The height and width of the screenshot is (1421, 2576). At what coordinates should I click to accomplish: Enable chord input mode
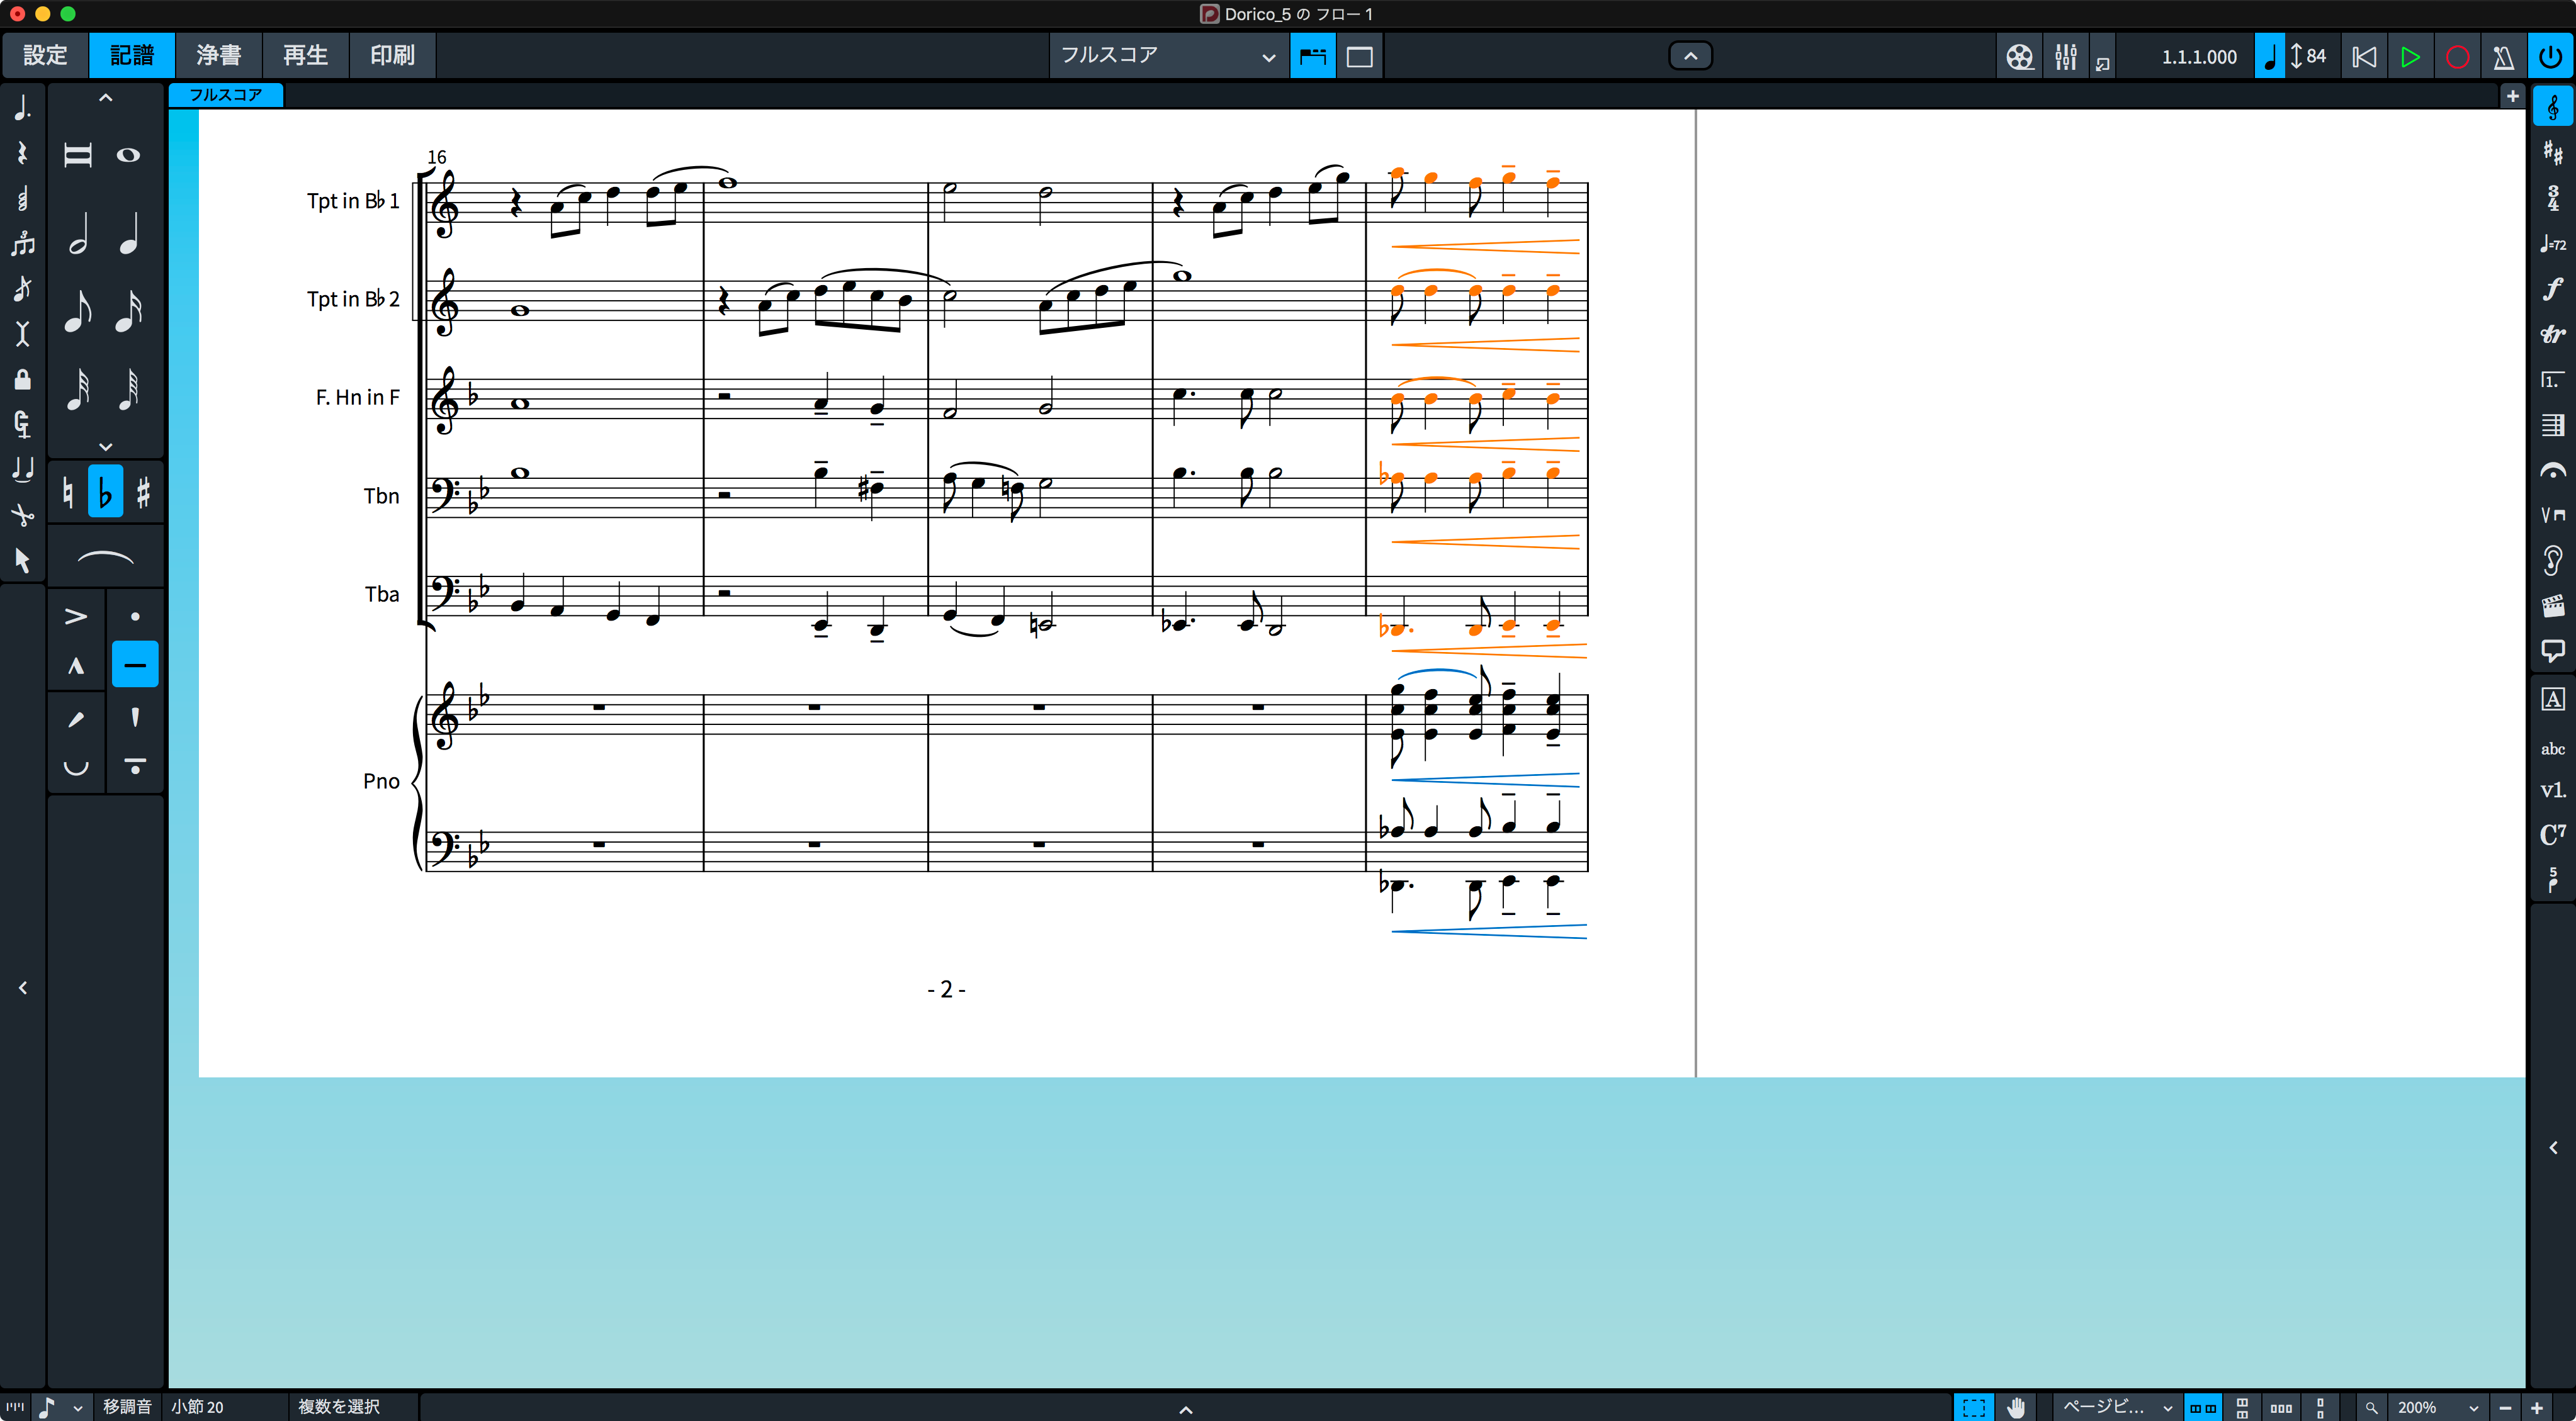(x=22, y=198)
